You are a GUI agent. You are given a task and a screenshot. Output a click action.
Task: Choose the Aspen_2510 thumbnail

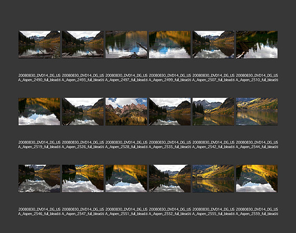coord(257,45)
